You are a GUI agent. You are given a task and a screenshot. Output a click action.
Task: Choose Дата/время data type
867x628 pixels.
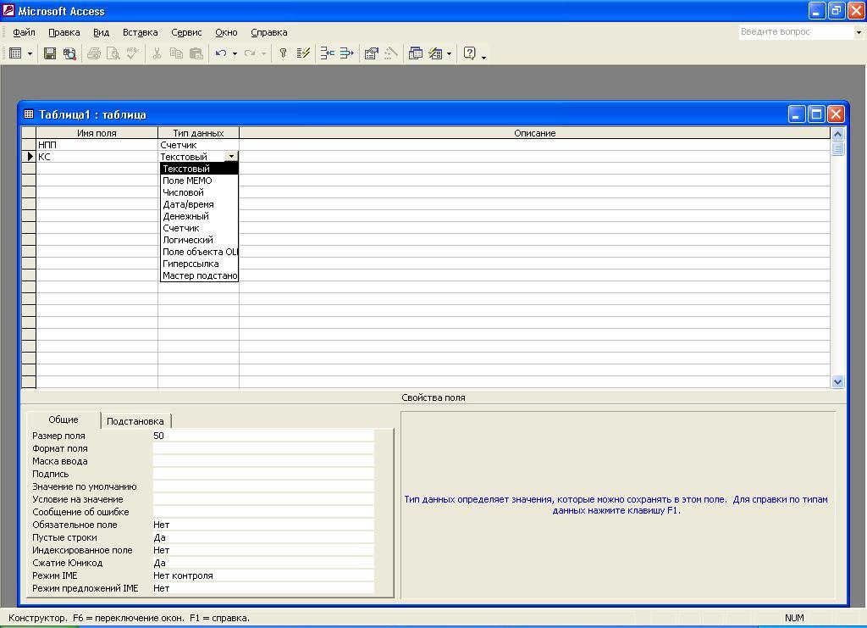tap(199, 204)
